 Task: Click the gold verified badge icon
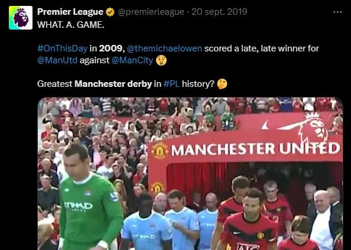(110, 12)
